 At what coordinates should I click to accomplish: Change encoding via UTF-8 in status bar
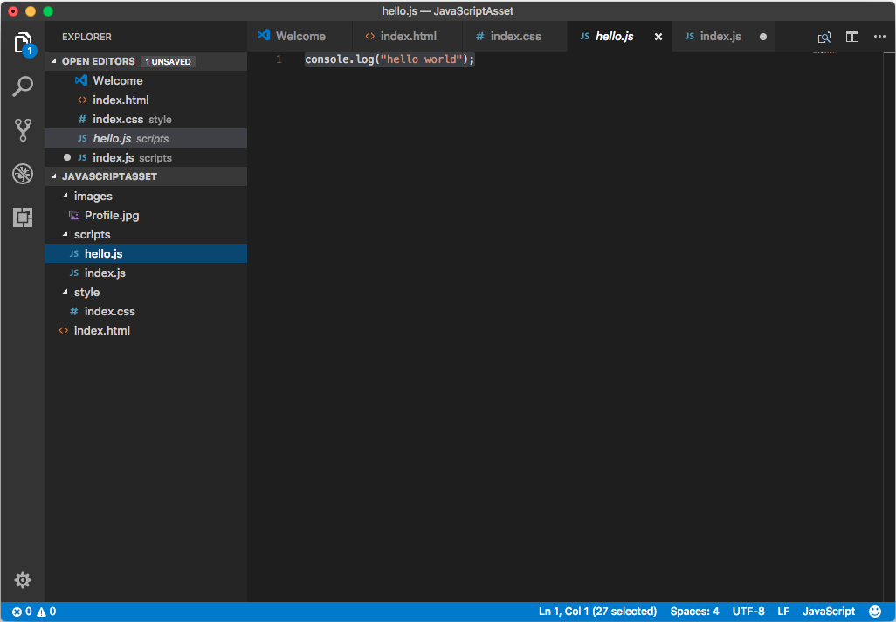point(748,612)
